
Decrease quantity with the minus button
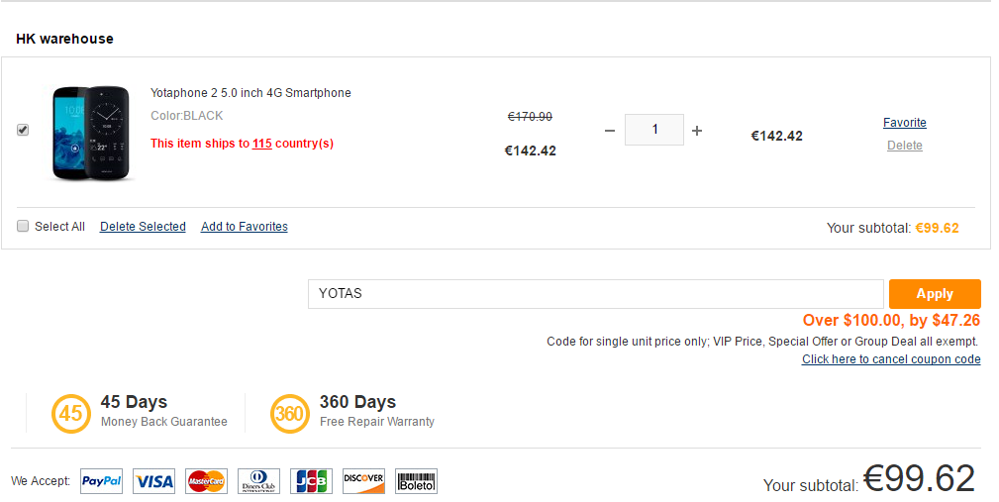(610, 131)
